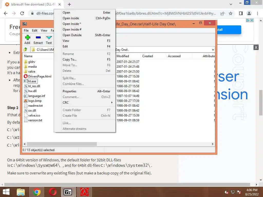Select the valve folder icon
The image size is (263, 197).
(x=25, y=71)
